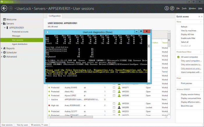Click the diagnostics console scrollbar thumb

[x=149, y=46]
